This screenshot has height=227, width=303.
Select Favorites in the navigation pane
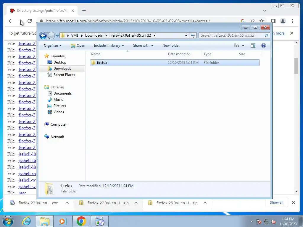(57, 56)
